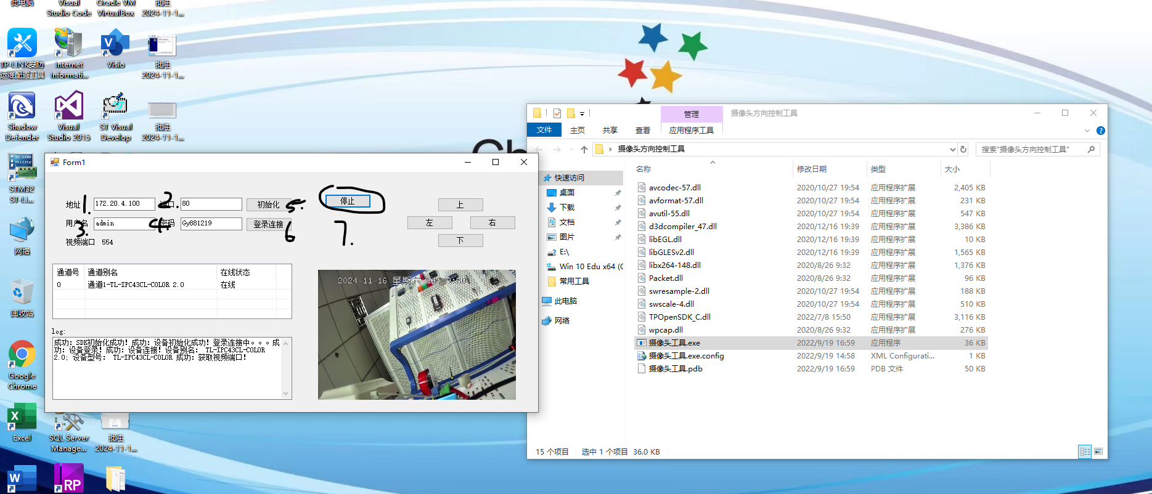
Task: Select 此电脑 in navigation pane
Action: point(565,301)
